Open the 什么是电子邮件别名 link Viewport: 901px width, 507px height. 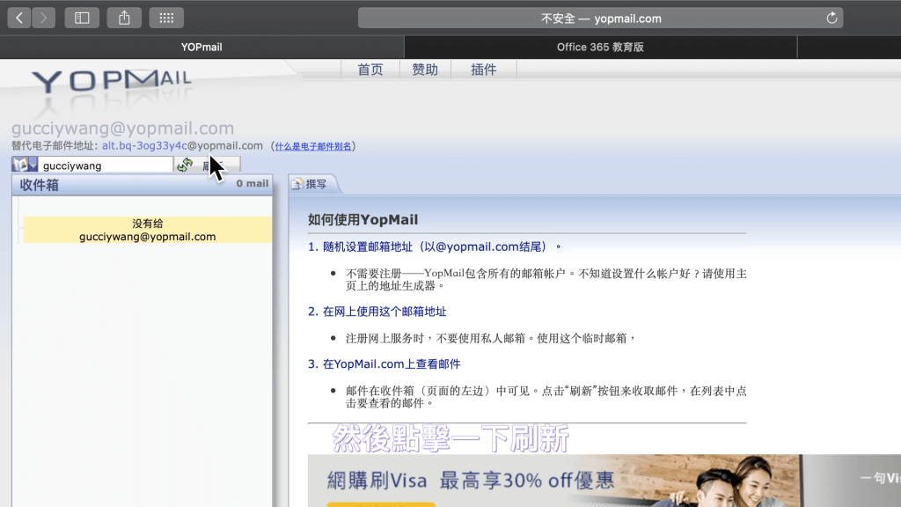point(313,147)
